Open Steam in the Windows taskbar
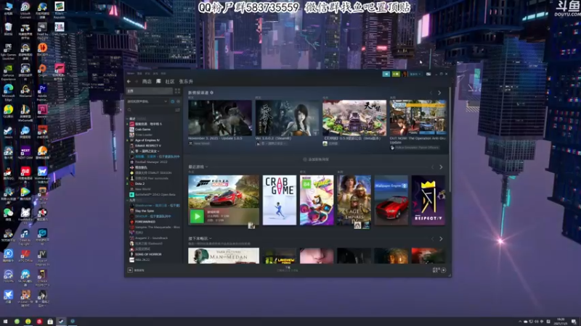 (x=61, y=322)
